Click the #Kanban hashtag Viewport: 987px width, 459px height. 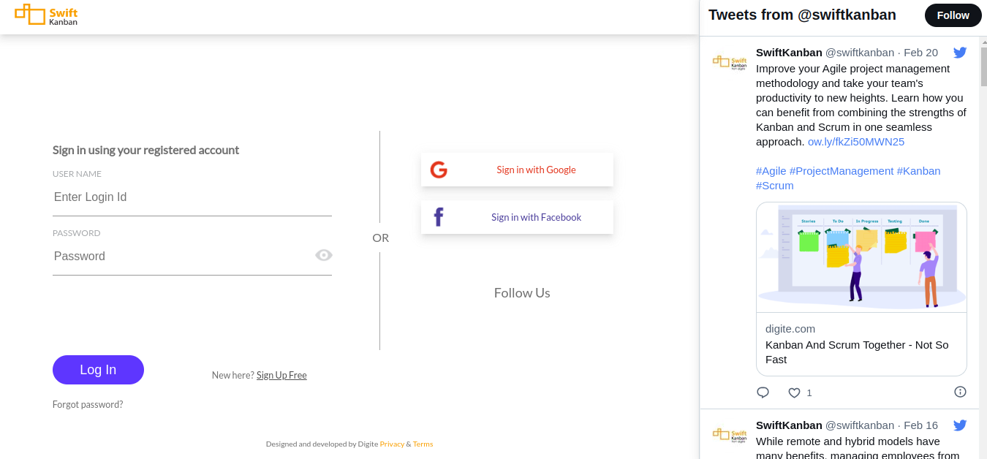click(x=918, y=170)
